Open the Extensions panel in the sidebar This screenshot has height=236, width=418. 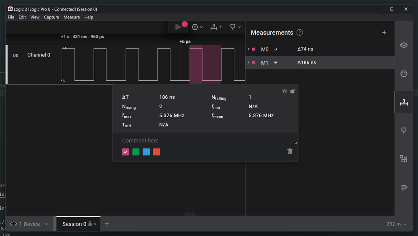[403, 159]
